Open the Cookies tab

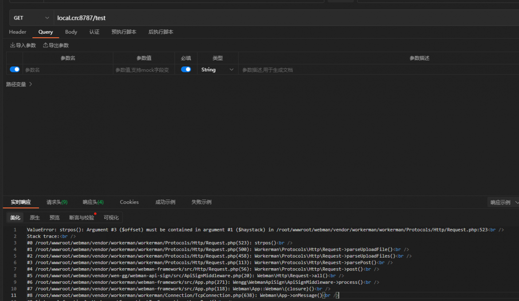(129, 202)
